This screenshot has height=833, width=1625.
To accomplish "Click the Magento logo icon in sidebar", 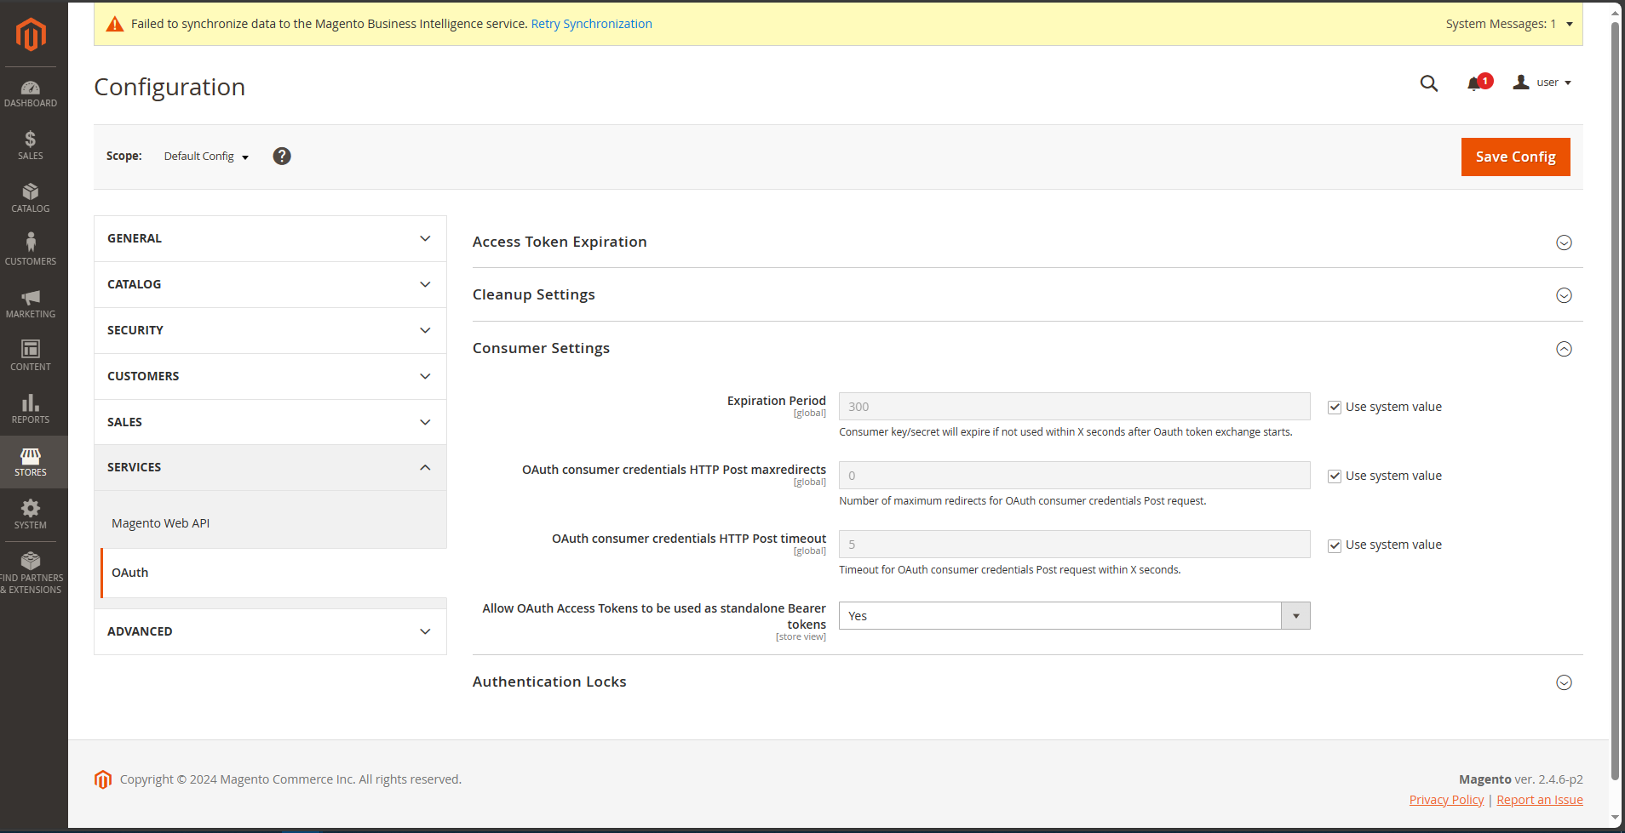I will click(x=31, y=34).
